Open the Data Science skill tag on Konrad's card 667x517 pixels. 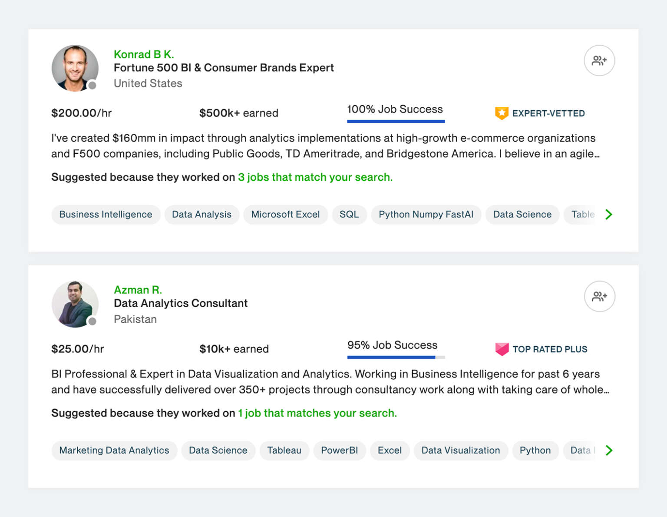click(x=522, y=214)
